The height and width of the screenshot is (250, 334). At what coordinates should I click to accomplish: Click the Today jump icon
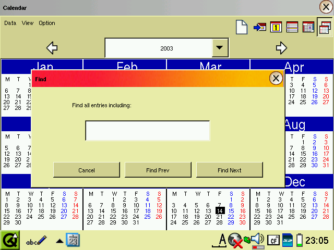(260, 27)
